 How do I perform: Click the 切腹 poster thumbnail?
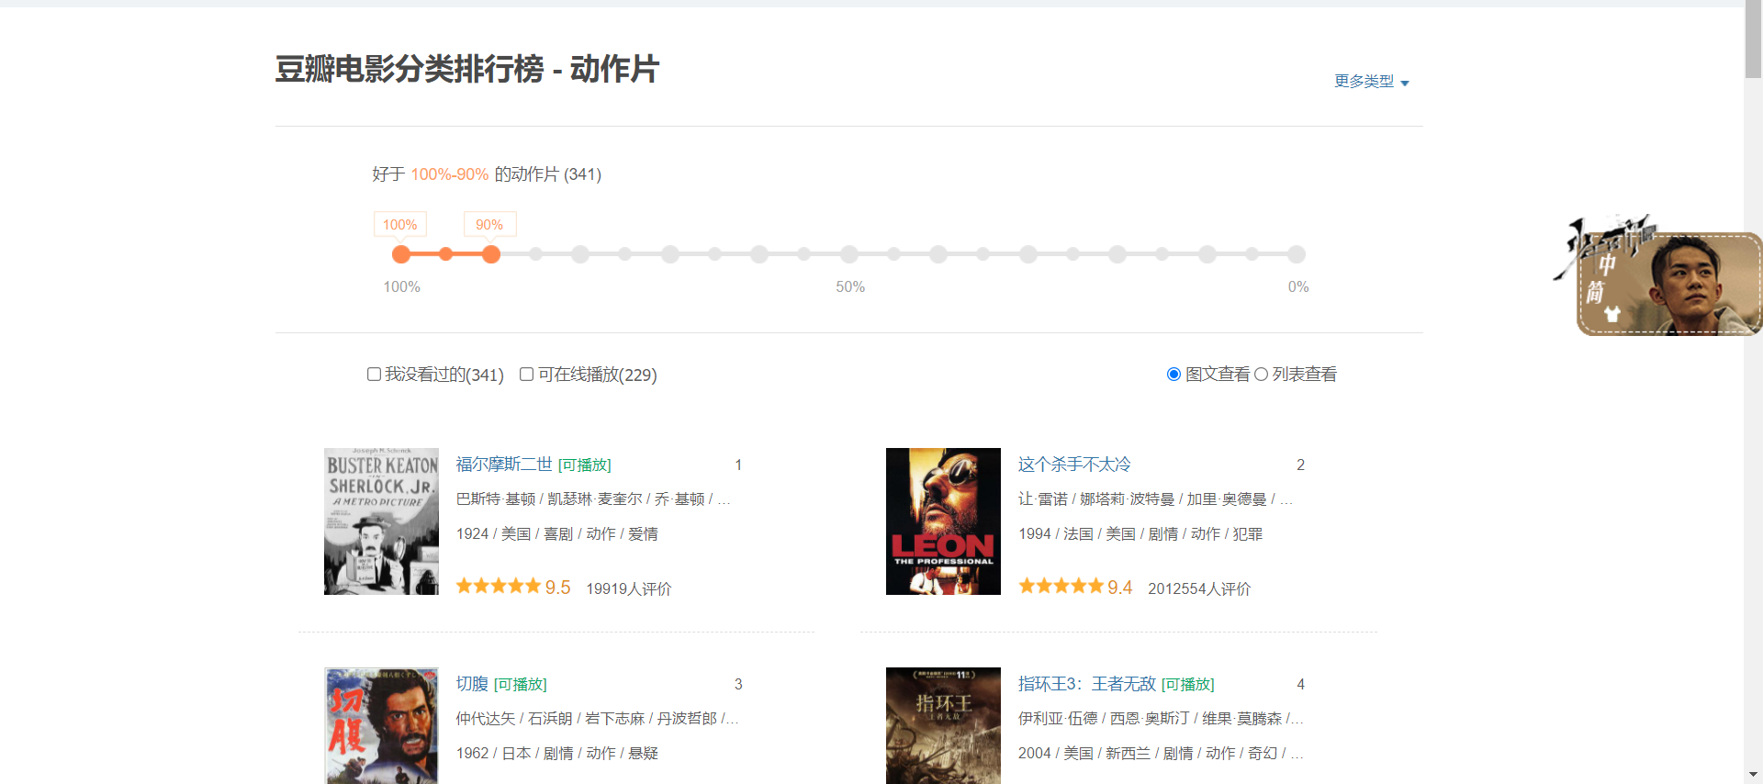(381, 725)
